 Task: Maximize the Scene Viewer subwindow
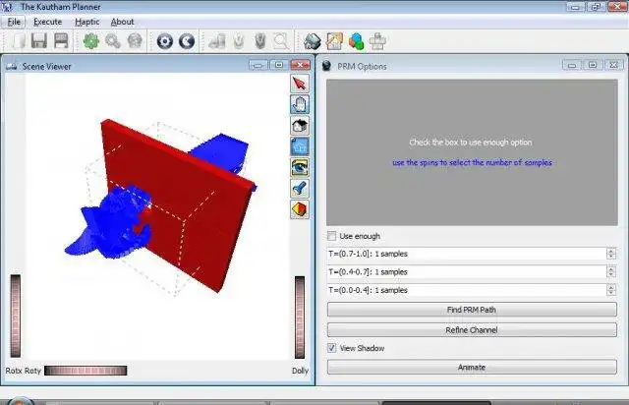click(x=279, y=65)
